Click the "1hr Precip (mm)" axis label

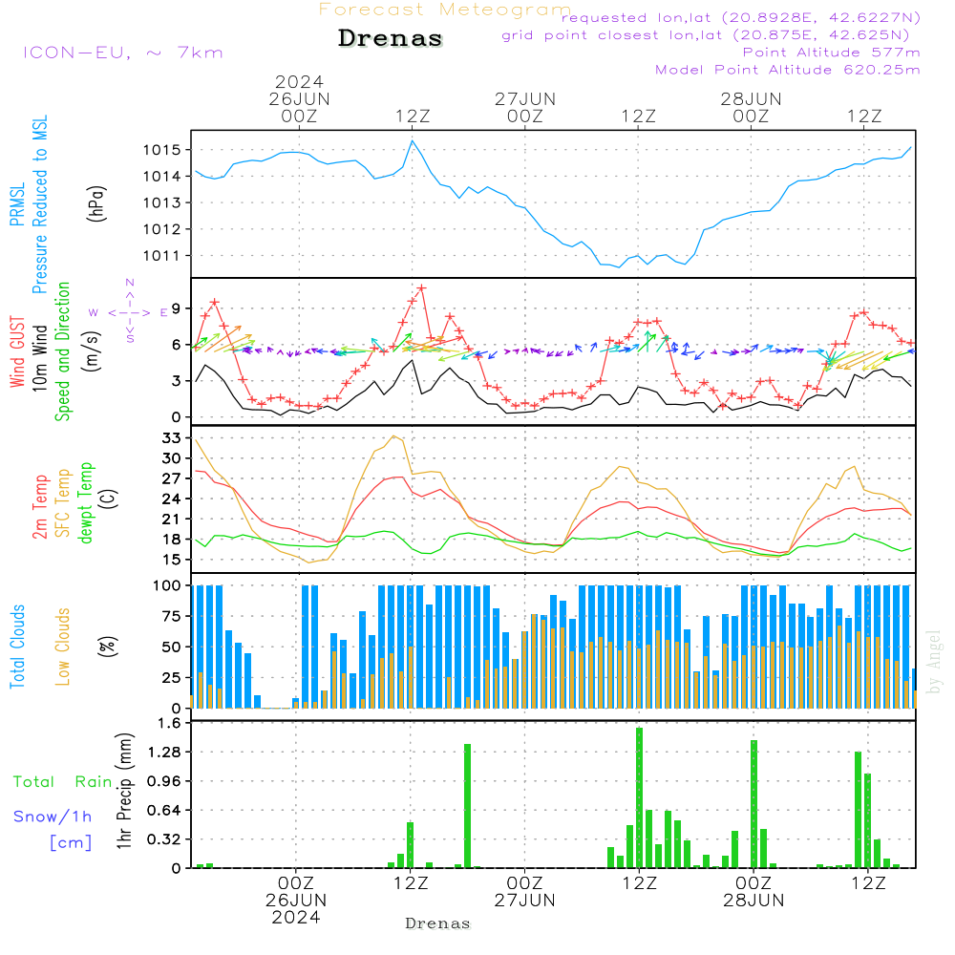[x=124, y=791]
